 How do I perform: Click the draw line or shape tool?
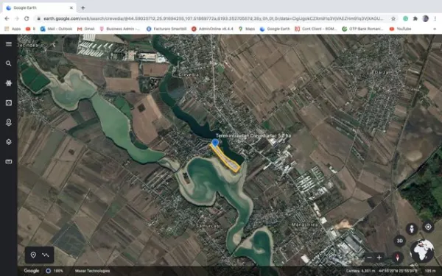click(x=46, y=255)
